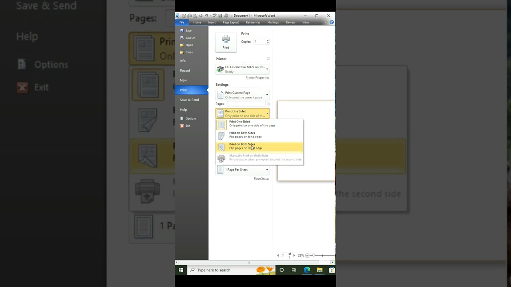Click the Open folder quick access icon

pyautogui.click(x=184, y=16)
